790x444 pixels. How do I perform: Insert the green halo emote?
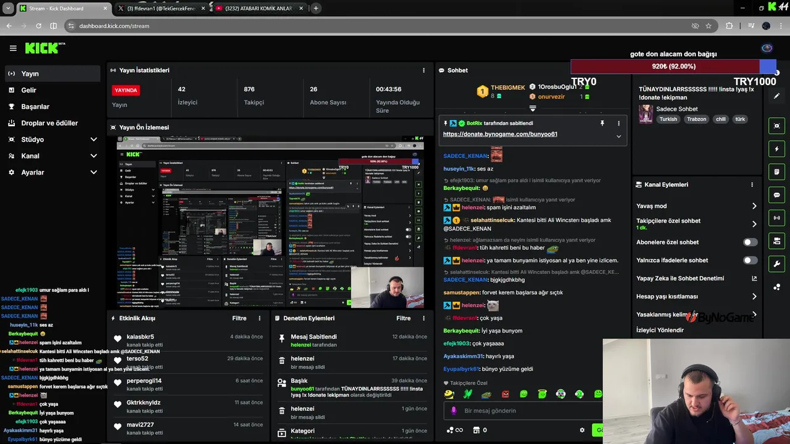click(x=543, y=394)
